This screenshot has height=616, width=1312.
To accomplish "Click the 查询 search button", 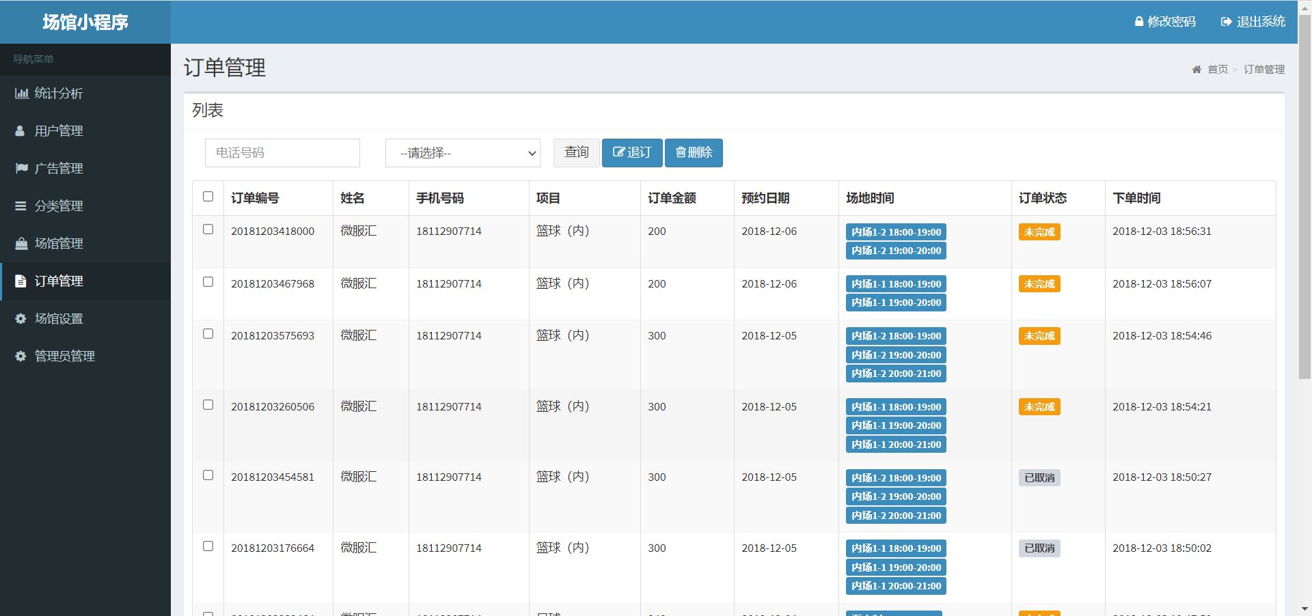I will tap(577, 152).
